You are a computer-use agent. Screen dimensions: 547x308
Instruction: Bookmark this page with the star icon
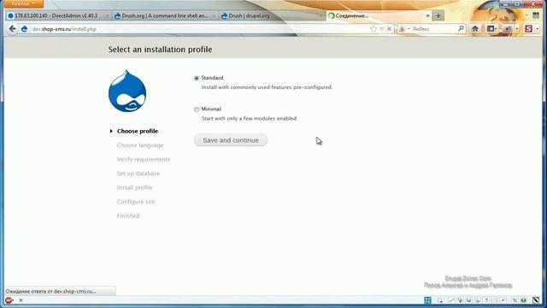tap(373, 29)
